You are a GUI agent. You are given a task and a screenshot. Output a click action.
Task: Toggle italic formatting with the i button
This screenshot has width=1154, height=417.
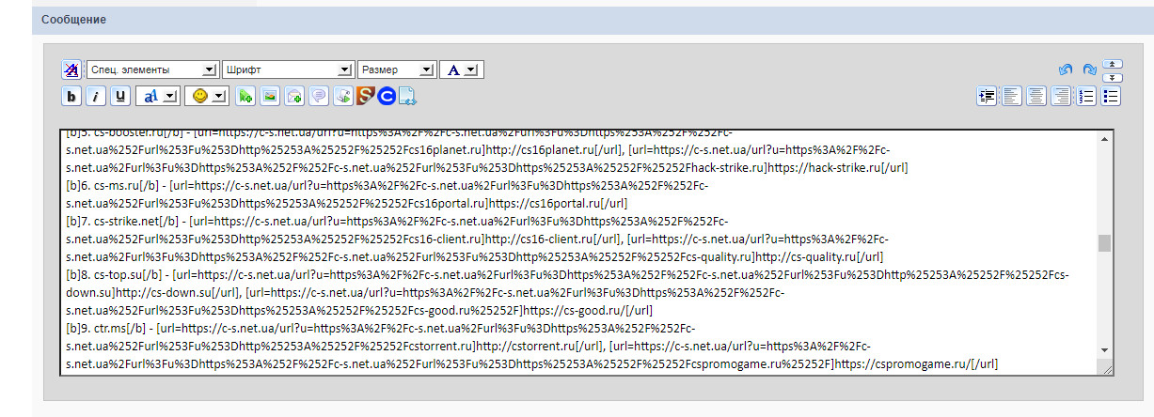point(96,96)
